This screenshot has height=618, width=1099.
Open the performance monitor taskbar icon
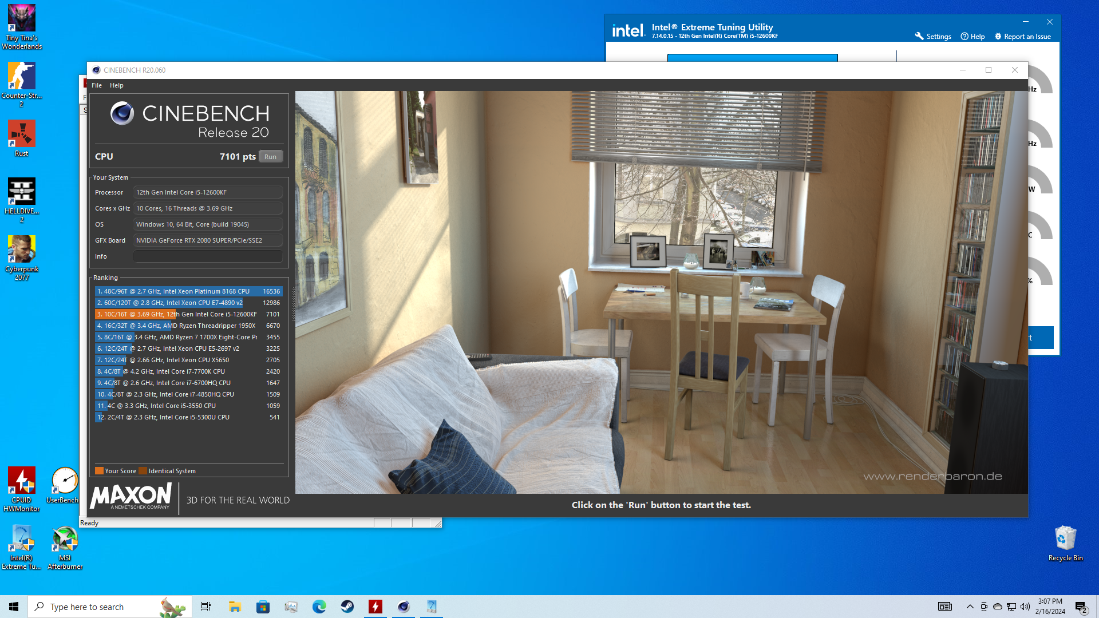tap(291, 607)
